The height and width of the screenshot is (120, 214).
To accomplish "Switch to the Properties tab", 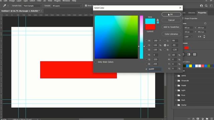I will (x=202, y=13).
